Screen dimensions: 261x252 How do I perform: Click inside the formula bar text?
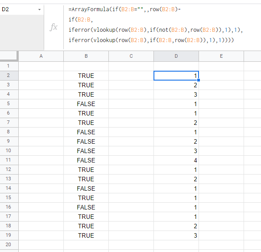pos(155,25)
